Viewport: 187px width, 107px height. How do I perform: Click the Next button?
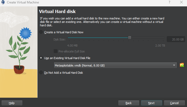(x=151, y=103)
